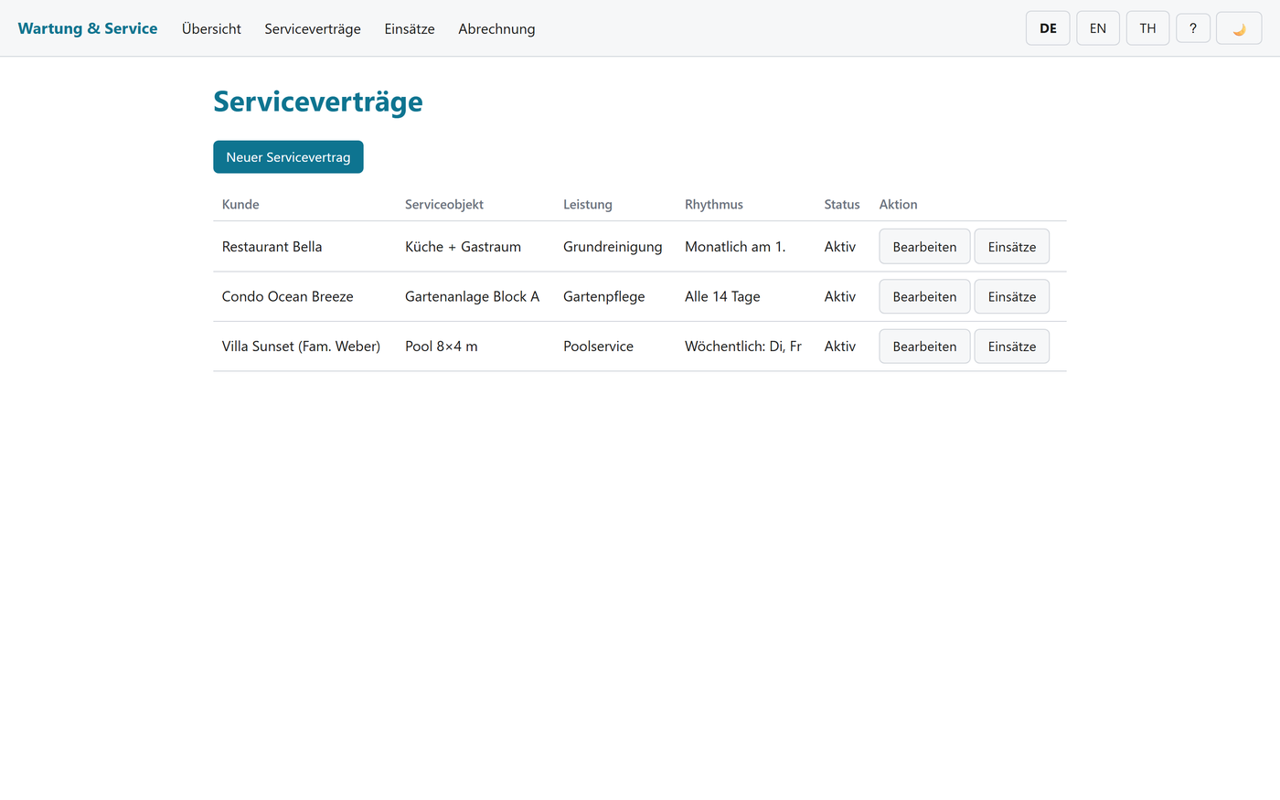The image size is (1280, 800).
Task: Create a Neuer Servicevertrag
Action: [288, 157]
